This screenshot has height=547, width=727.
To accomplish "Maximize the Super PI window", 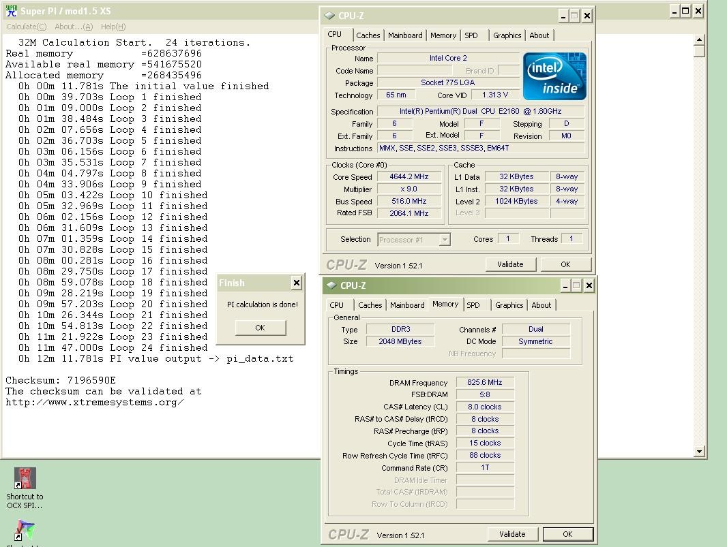I will pyautogui.click(x=685, y=11).
